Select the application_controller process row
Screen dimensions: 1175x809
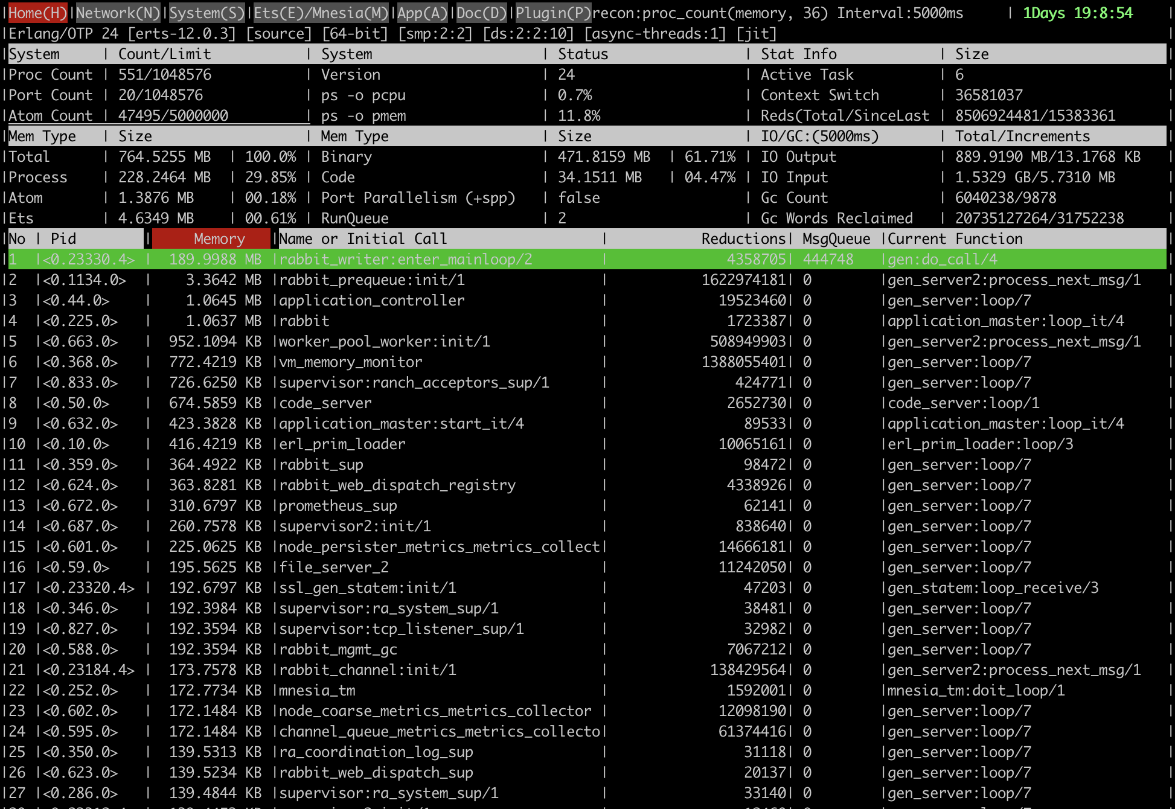[x=587, y=300]
